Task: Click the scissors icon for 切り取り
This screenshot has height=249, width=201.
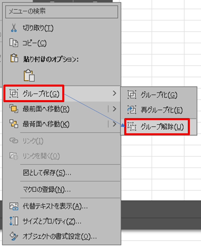Action: point(14,28)
